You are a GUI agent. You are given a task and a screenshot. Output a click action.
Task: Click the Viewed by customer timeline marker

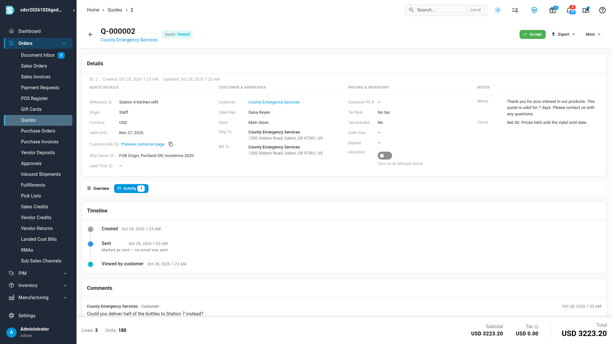91,264
